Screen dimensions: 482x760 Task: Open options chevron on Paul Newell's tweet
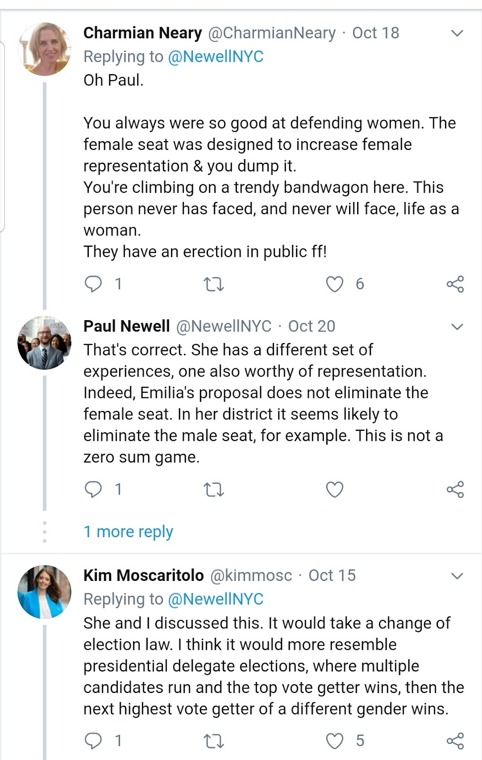457,327
